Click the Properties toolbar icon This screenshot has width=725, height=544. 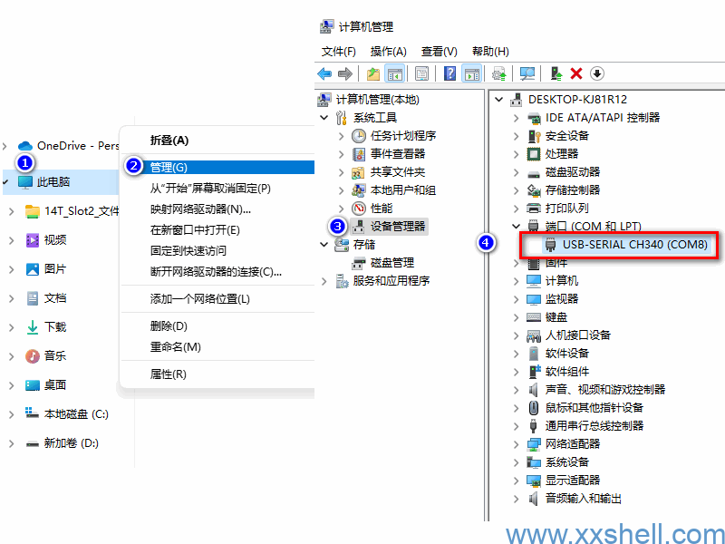click(x=421, y=73)
